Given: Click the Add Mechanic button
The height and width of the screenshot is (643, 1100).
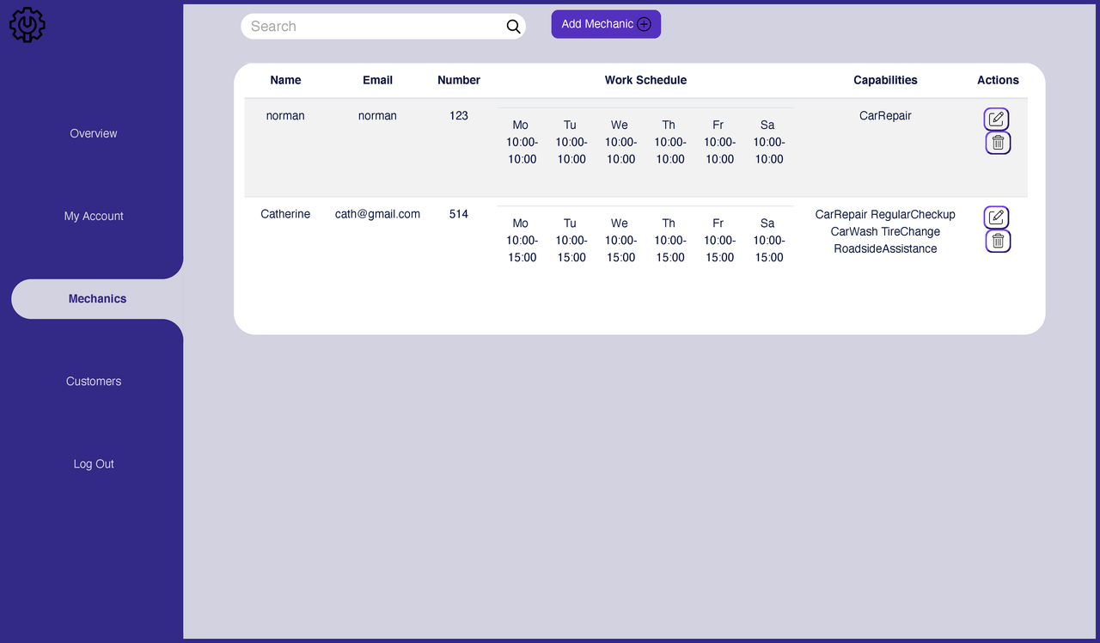Looking at the screenshot, I should point(606,24).
